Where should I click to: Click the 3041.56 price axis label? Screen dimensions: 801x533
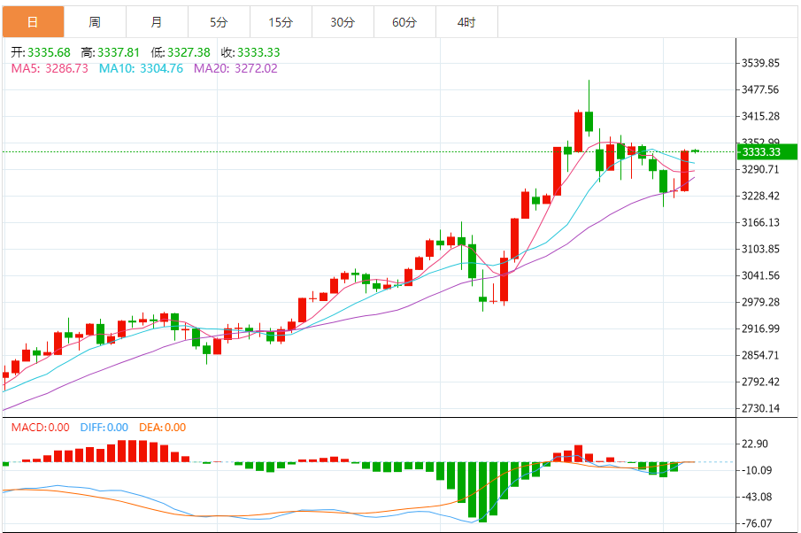tap(760, 275)
